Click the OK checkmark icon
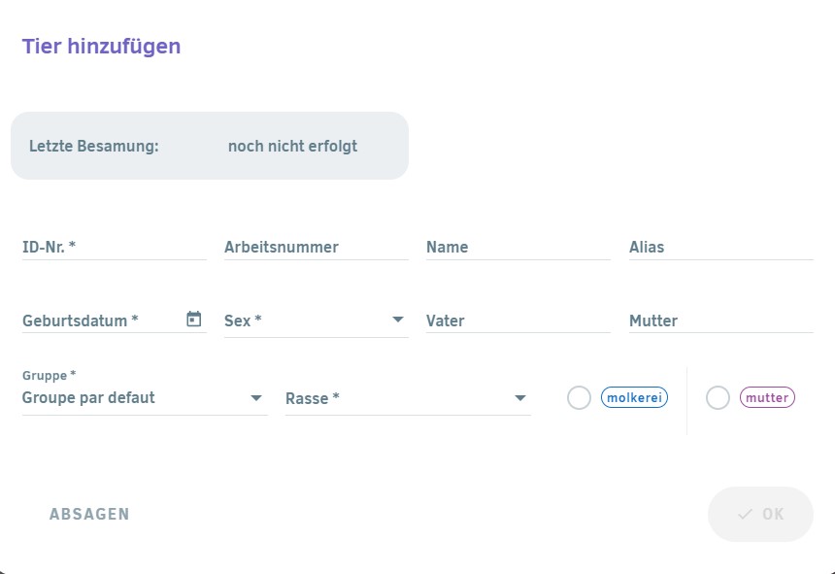 pos(745,514)
